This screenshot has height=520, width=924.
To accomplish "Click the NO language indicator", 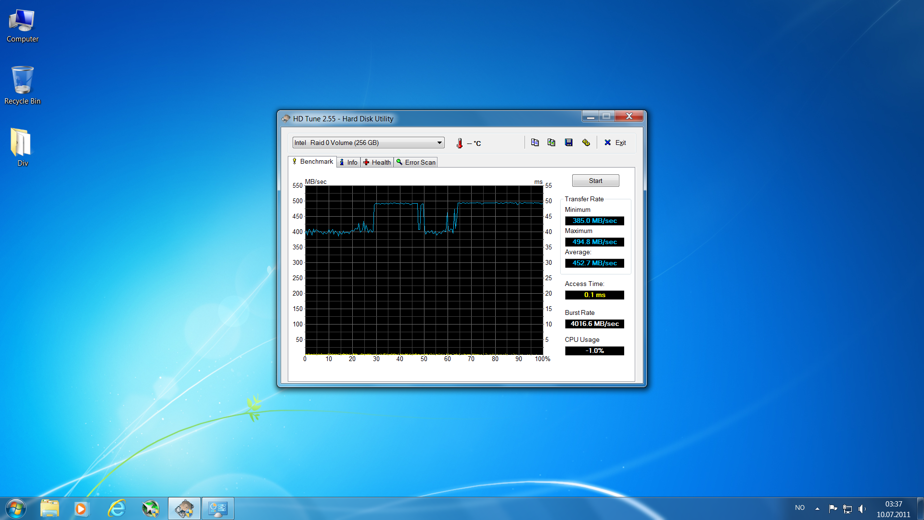I will (x=800, y=508).
